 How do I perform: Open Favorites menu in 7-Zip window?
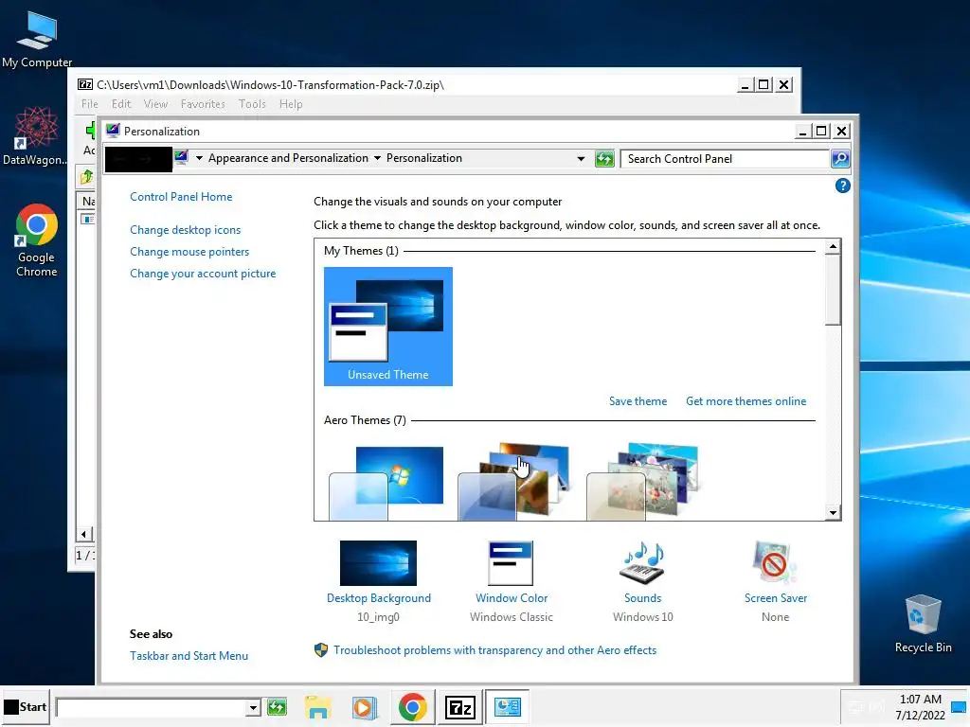point(203,104)
